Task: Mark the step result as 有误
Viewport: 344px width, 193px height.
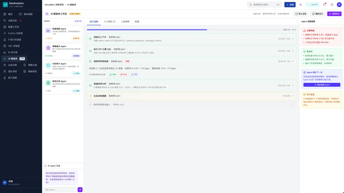Action: [x=124, y=75]
